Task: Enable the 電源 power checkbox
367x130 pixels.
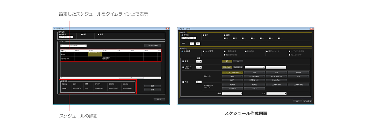Action: pos(183,61)
